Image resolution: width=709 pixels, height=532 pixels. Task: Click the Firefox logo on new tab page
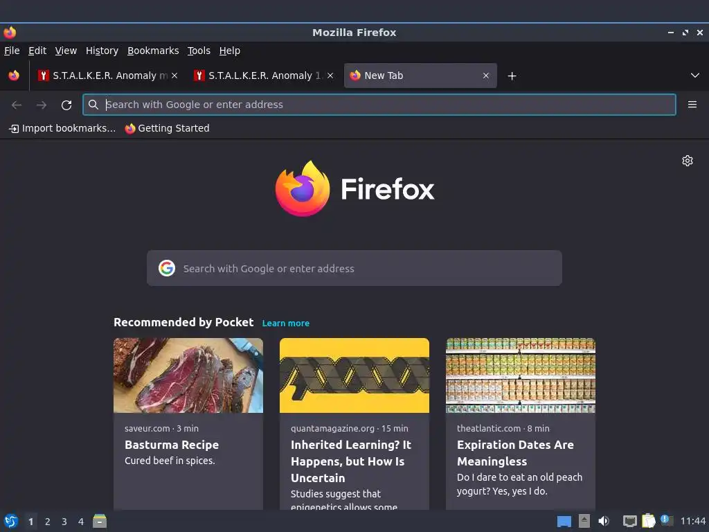pyautogui.click(x=303, y=188)
